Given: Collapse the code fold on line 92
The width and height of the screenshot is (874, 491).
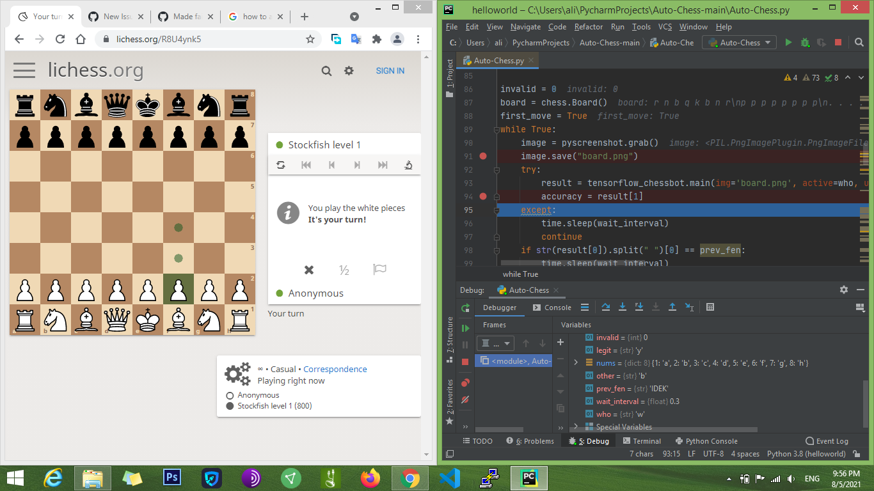Looking at the screenshot, I should coord(496,170).
